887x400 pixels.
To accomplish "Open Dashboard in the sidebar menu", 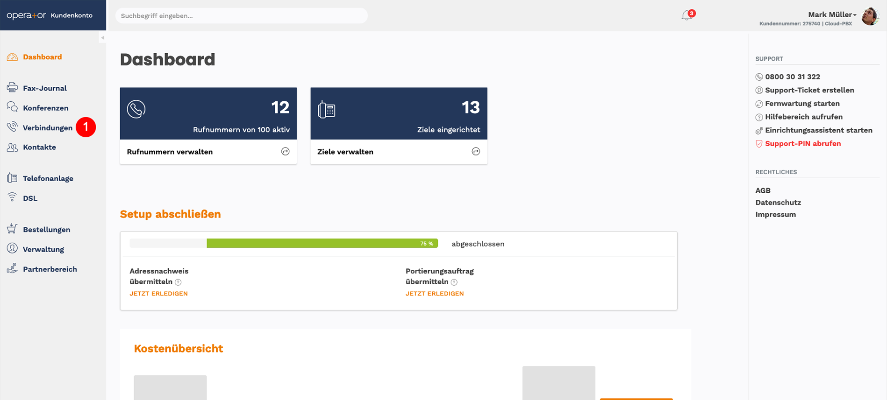I will click(x=43, y=57).
